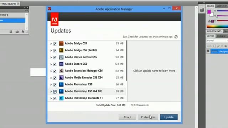Click the Adobe Media Encoder CS6 X64 icon
Viewport: 228px width, 128px height.
61,78
